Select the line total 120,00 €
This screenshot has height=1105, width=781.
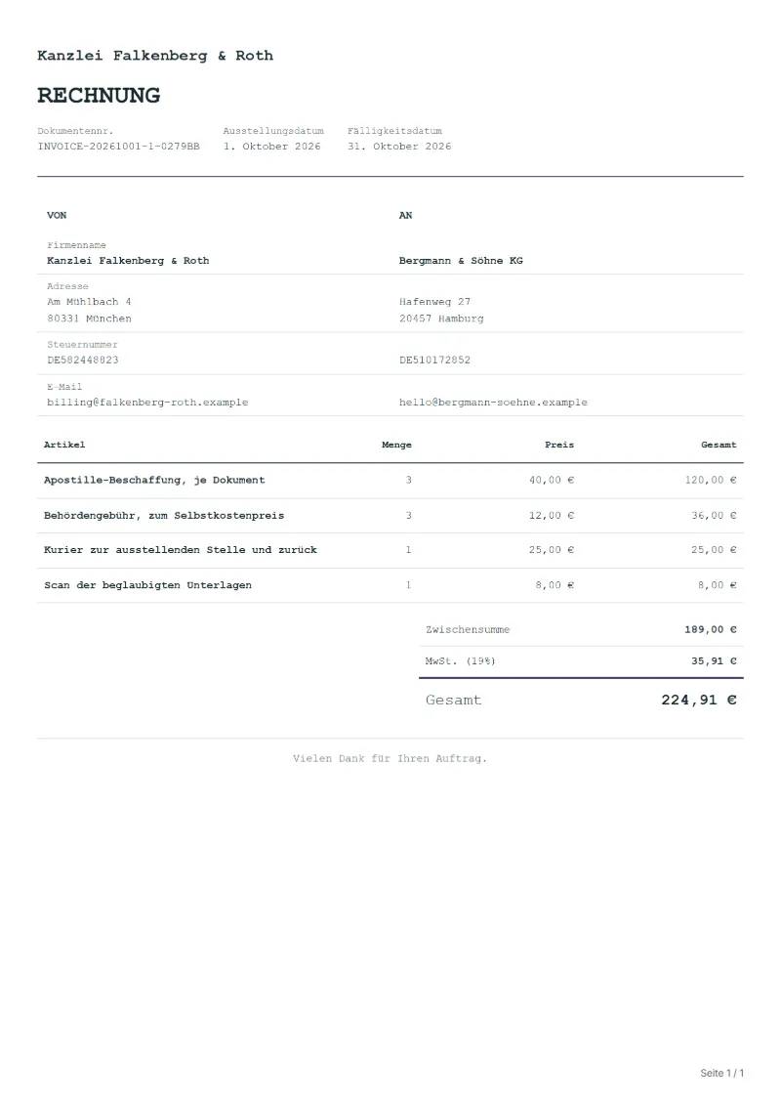(x=711, y=480)
